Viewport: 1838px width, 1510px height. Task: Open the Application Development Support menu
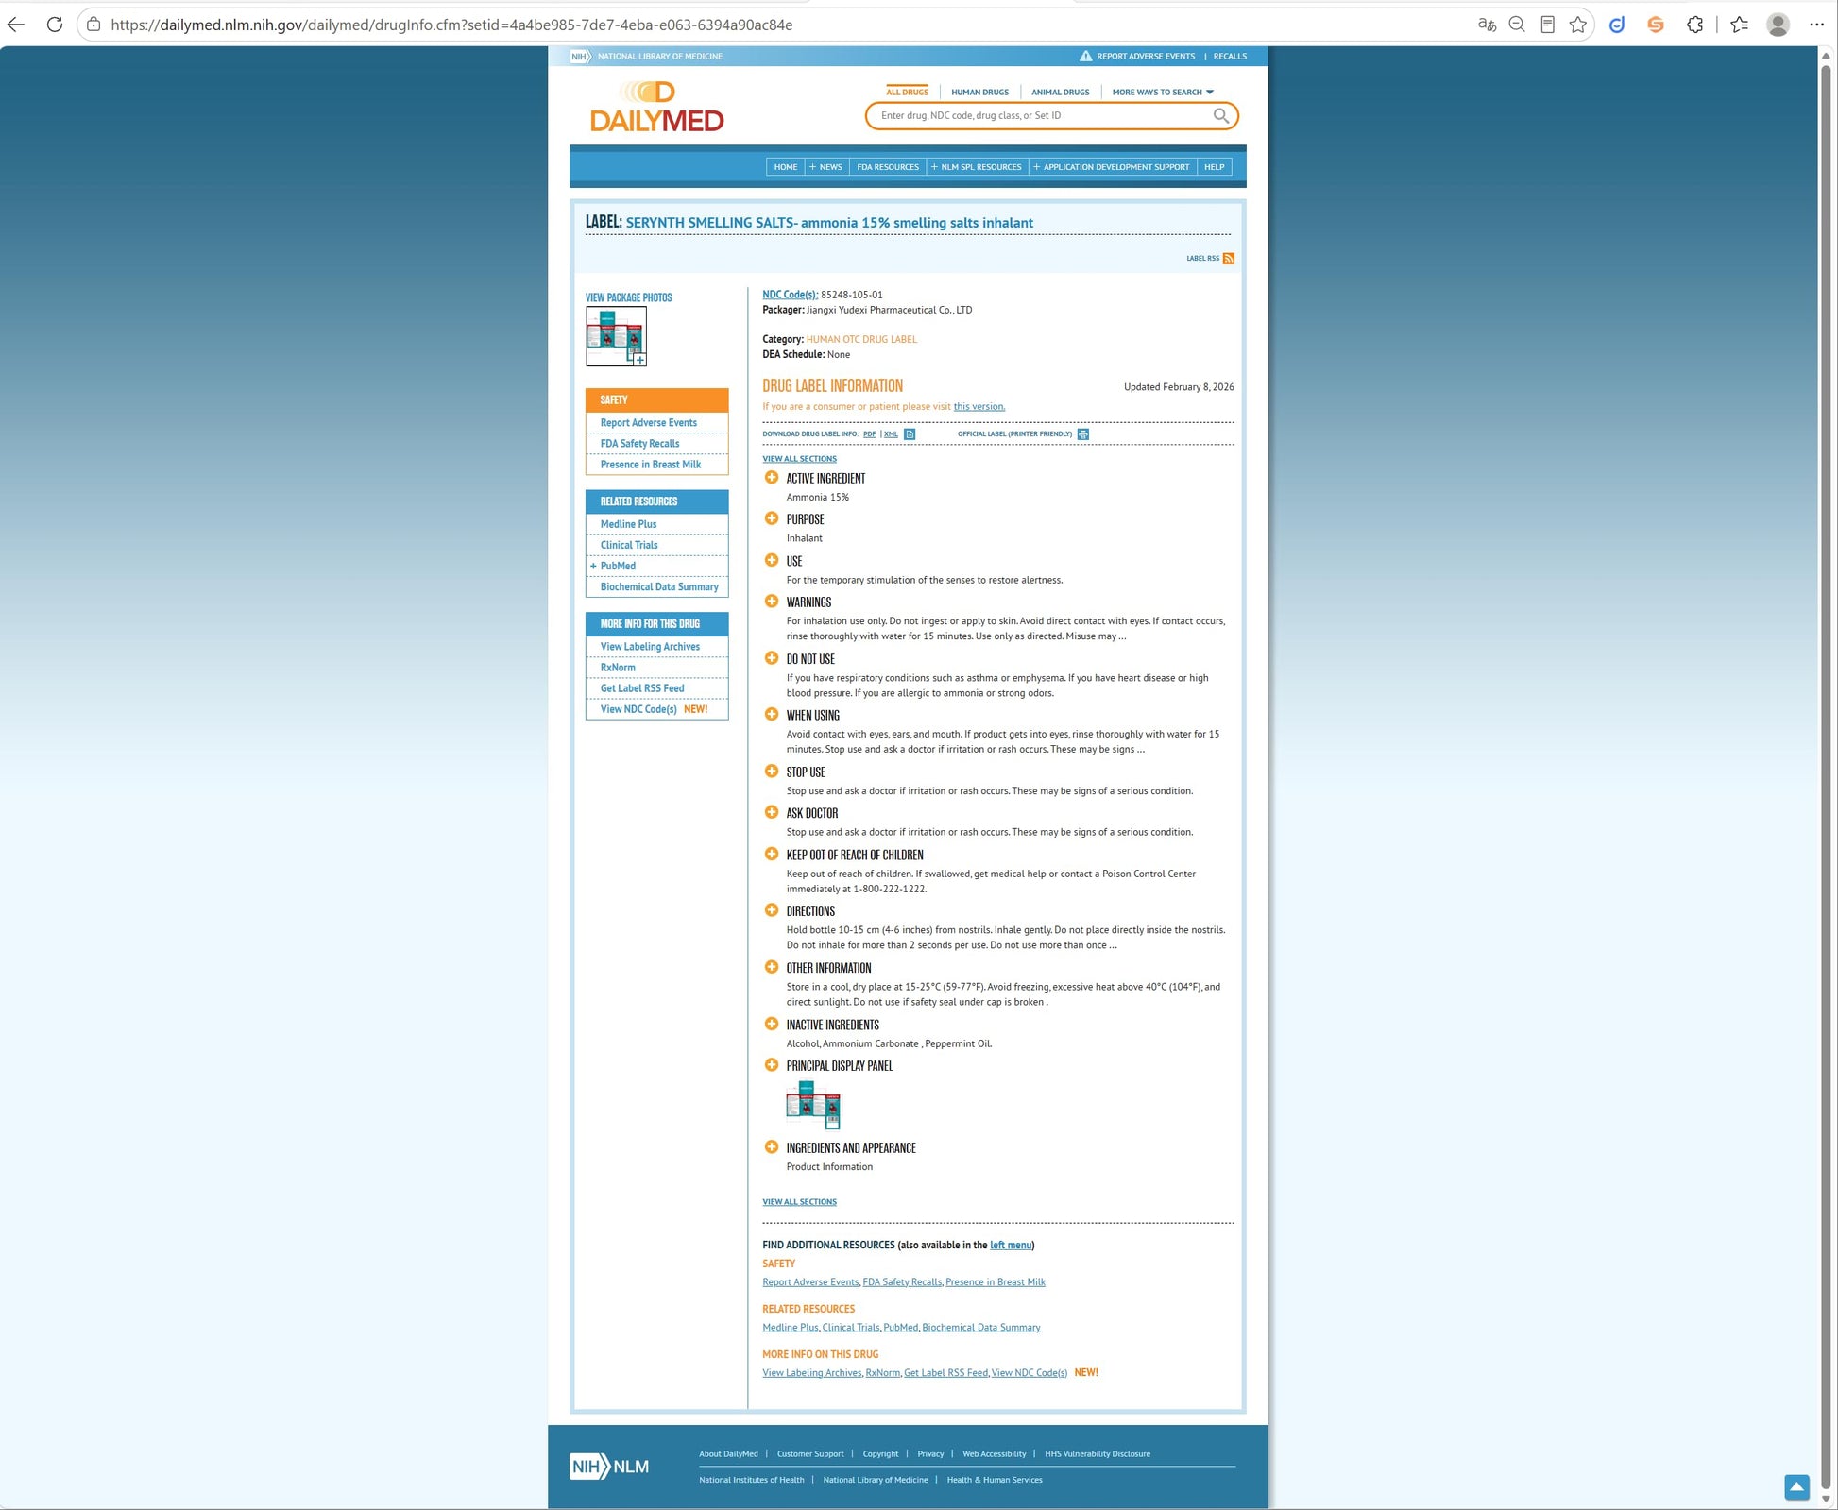1112,167
